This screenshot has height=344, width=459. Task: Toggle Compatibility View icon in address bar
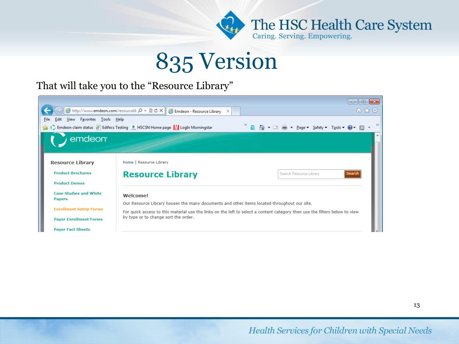pyautogui.click(x=151, y=111)
